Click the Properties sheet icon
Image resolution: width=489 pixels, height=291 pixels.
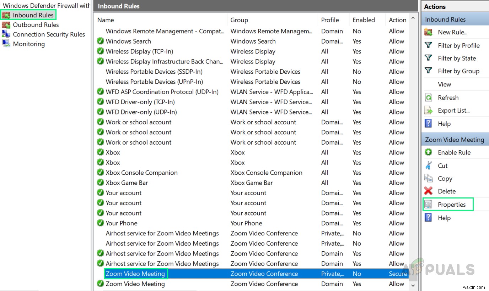pyautogui.click(x=429, y=205)
